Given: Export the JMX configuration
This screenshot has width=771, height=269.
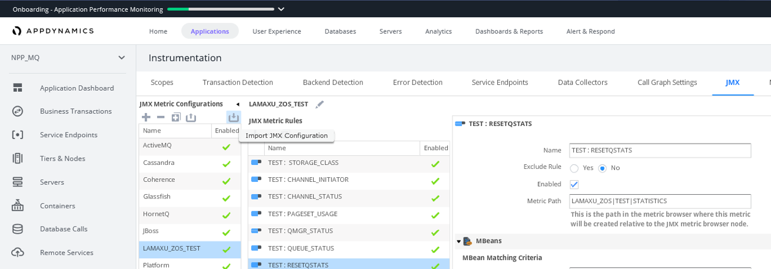Looking at the screenshot, I should [191, 117].
